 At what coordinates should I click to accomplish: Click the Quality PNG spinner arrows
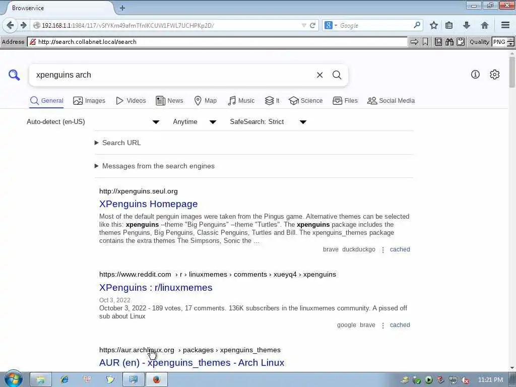point(511,42)
